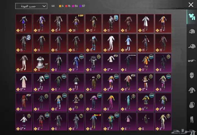Open the helmet category in sidebar

point(191,31)
